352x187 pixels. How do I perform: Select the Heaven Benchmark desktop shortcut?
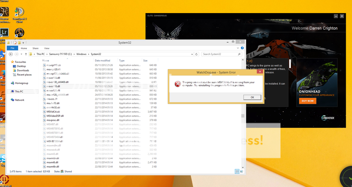pyautogui.click(x=4, y=15)
